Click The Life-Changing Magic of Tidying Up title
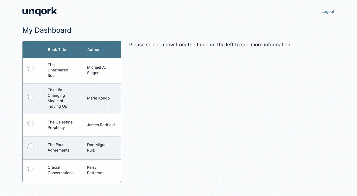 tap(57, 98)
